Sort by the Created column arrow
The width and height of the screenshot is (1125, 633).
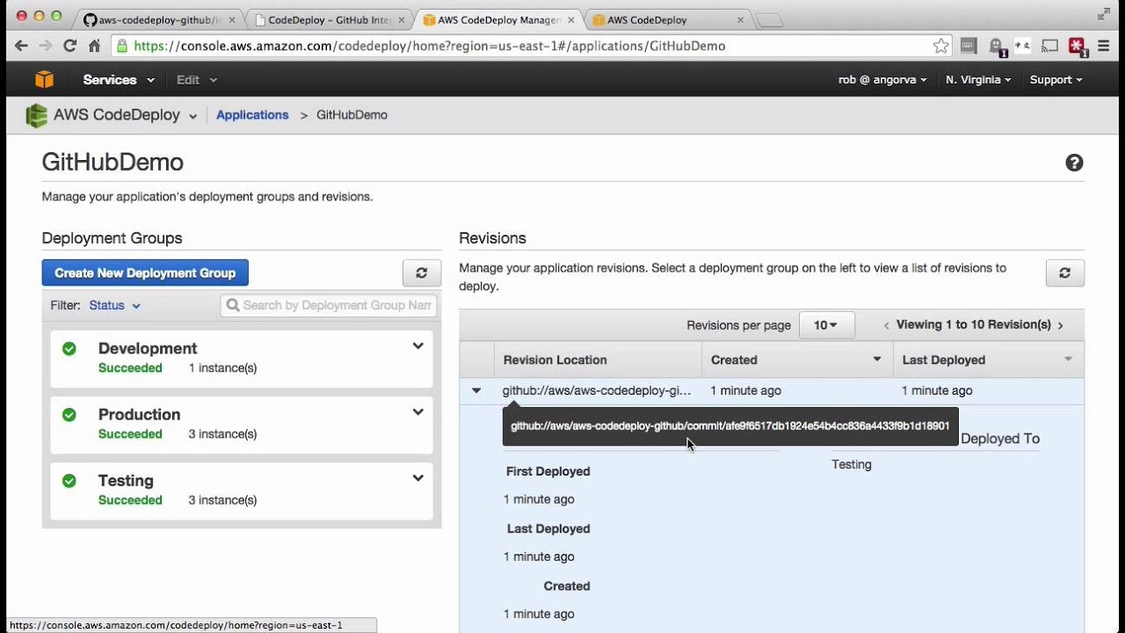point(876,360)
